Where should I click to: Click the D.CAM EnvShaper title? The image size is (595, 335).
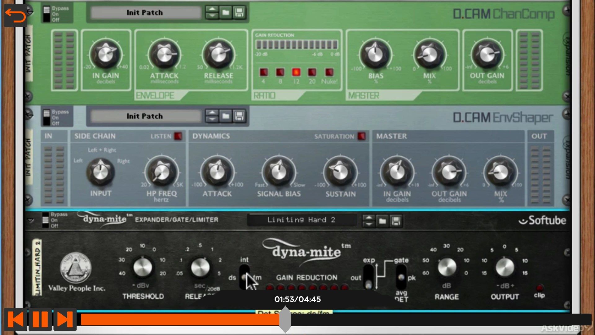[x=503, y=118]
